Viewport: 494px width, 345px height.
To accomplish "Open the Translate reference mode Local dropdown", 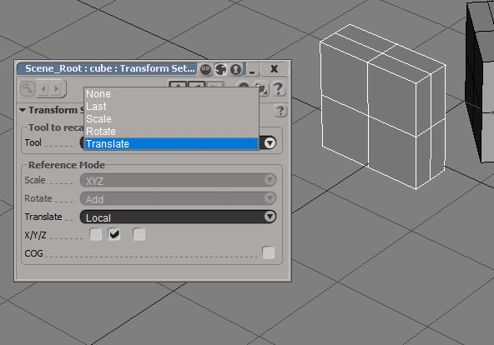I will tap(178, 217).
